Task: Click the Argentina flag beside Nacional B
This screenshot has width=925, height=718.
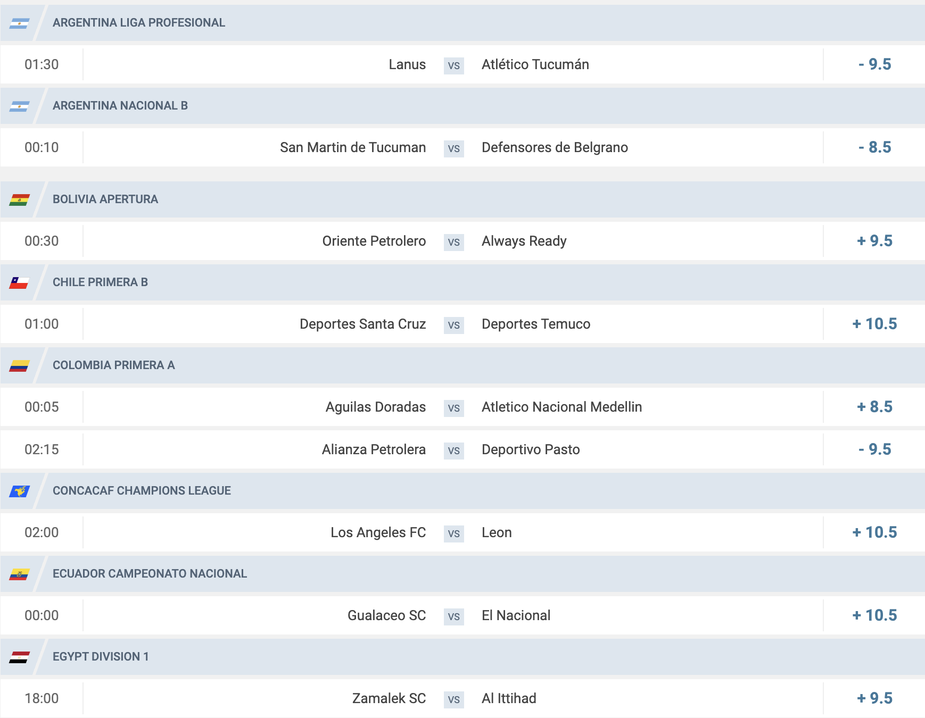Action: [x=19, y=106]
